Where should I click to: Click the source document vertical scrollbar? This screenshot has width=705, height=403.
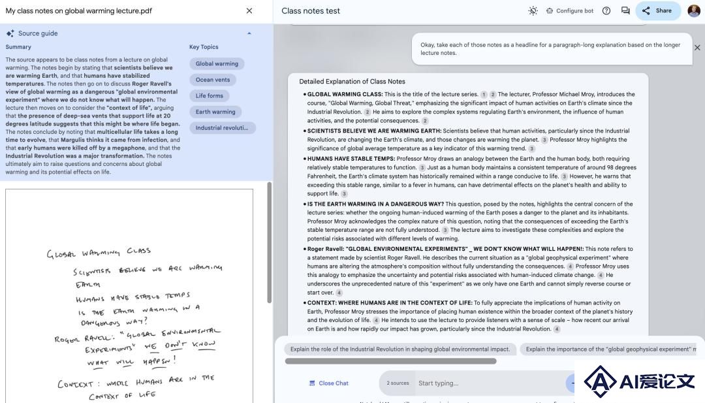pyautogui.click(x=270, y=243)
